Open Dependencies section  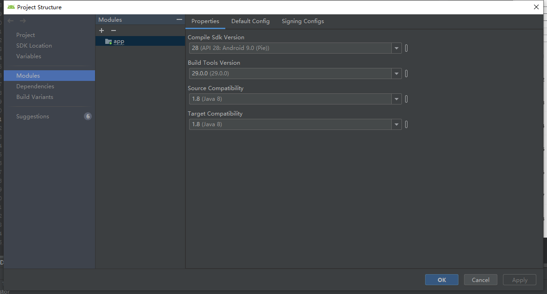tap(35, 86)
